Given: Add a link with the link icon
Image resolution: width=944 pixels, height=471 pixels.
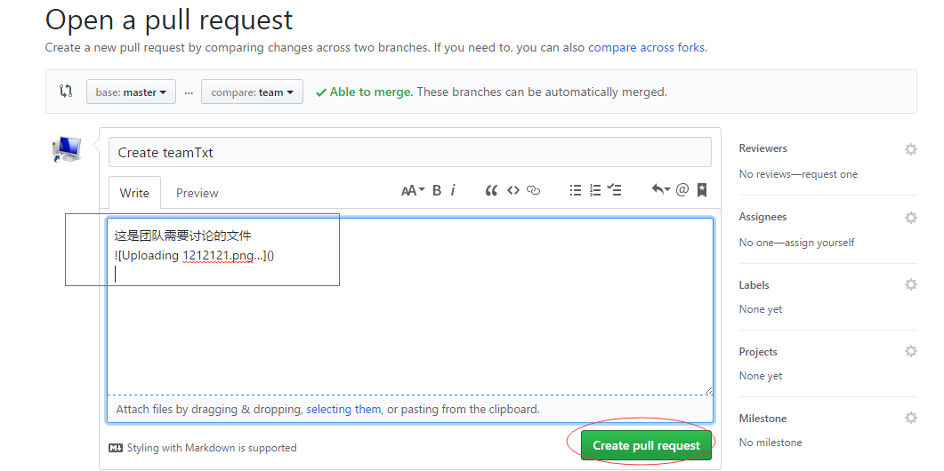Looking at the screenshot, I should pos(534,191).
